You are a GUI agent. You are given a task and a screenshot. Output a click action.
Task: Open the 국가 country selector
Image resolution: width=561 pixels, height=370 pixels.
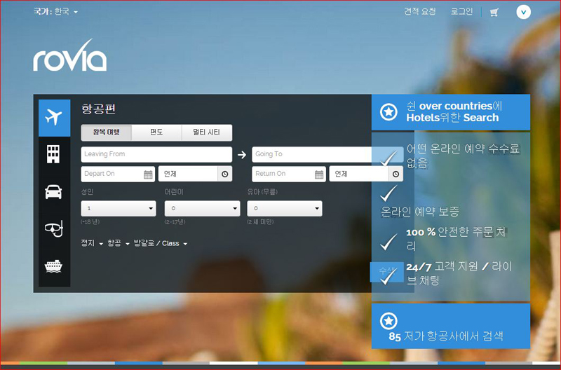pos(56,12)
